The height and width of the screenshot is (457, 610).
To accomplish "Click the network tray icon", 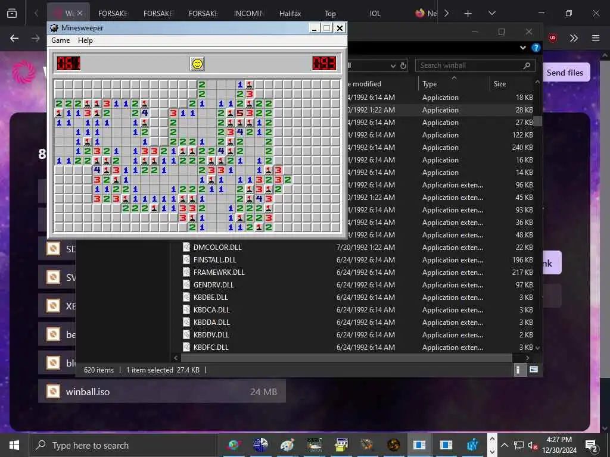I will pyautogui.click(x=519, y=445).
